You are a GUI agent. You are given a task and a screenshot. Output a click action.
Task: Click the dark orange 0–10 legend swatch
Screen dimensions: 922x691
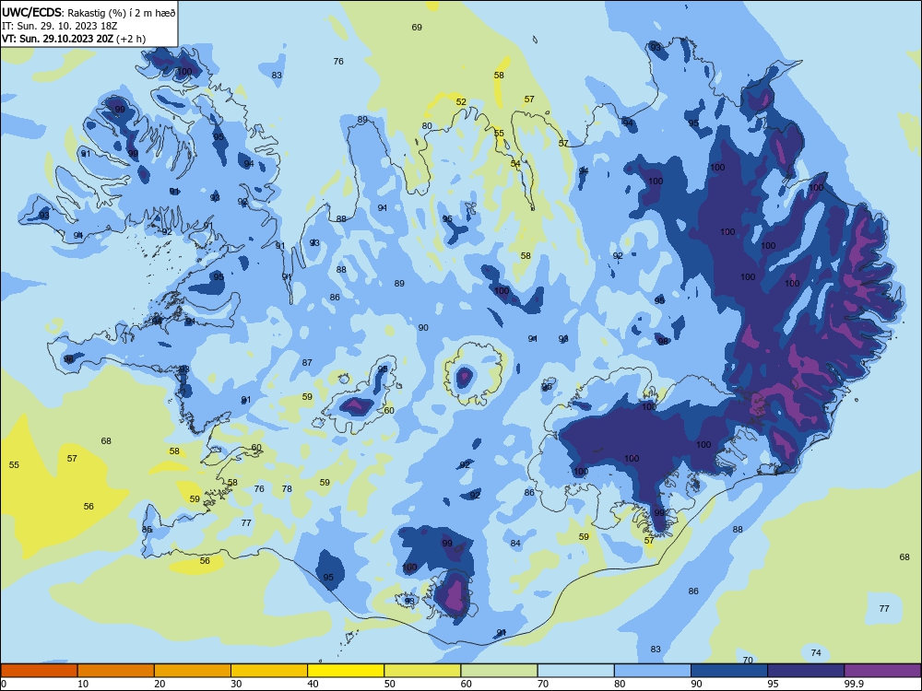click(39, 671)
